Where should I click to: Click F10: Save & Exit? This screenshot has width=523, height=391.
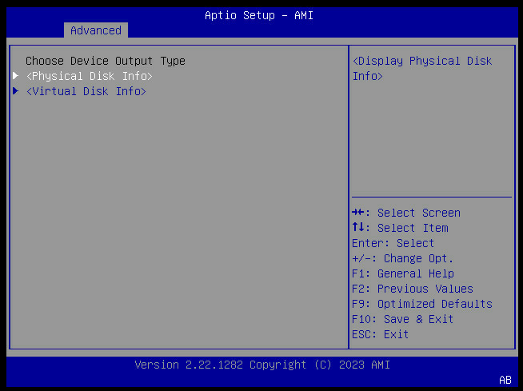pyautogui.click(x=402, y=319)
